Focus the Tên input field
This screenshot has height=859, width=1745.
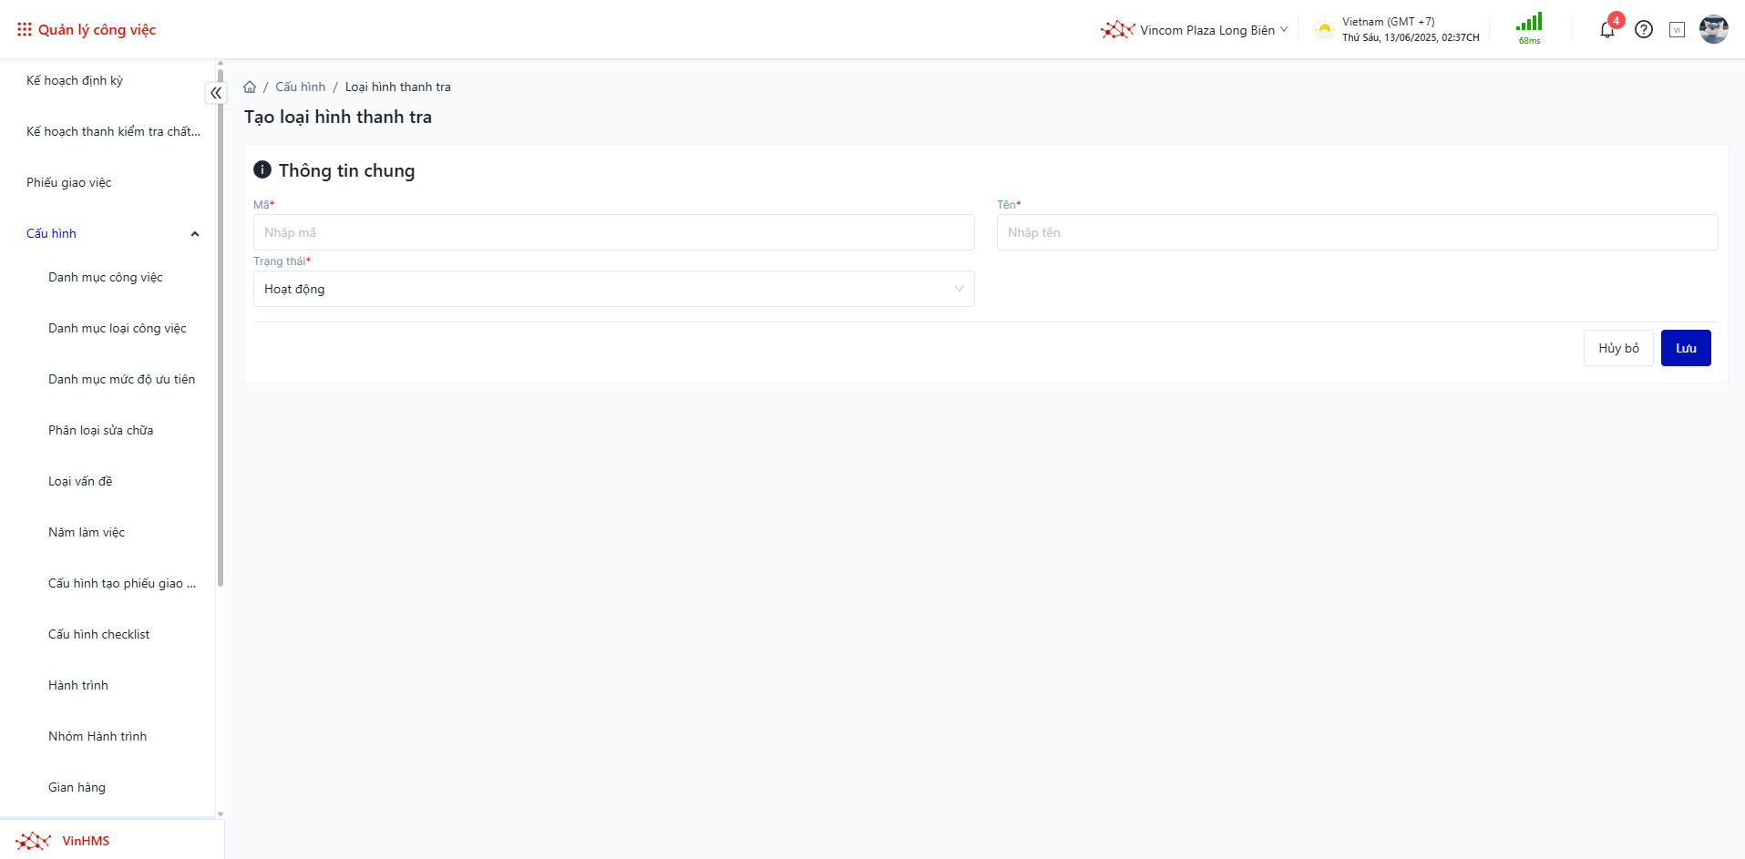pos(1358,232)
